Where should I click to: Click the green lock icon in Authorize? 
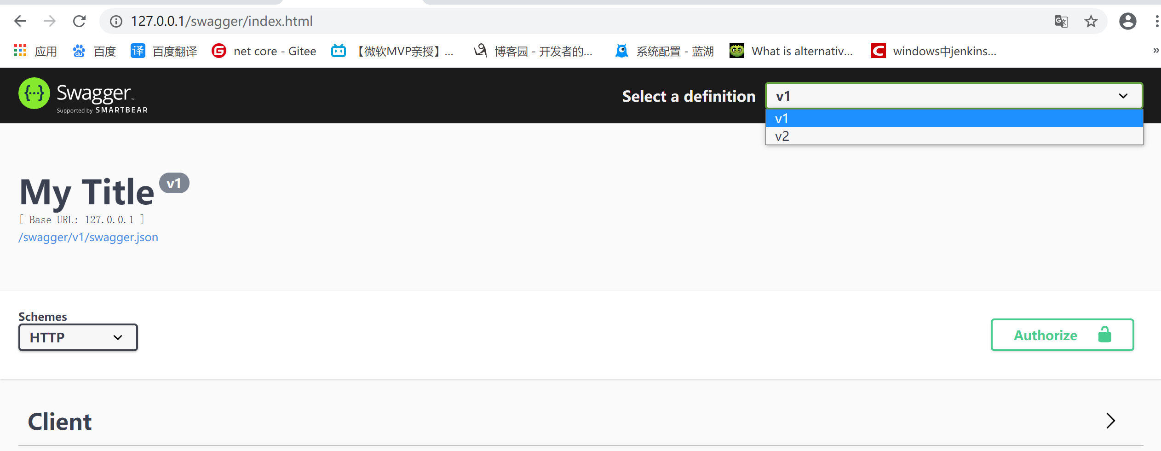point(1104,335)
